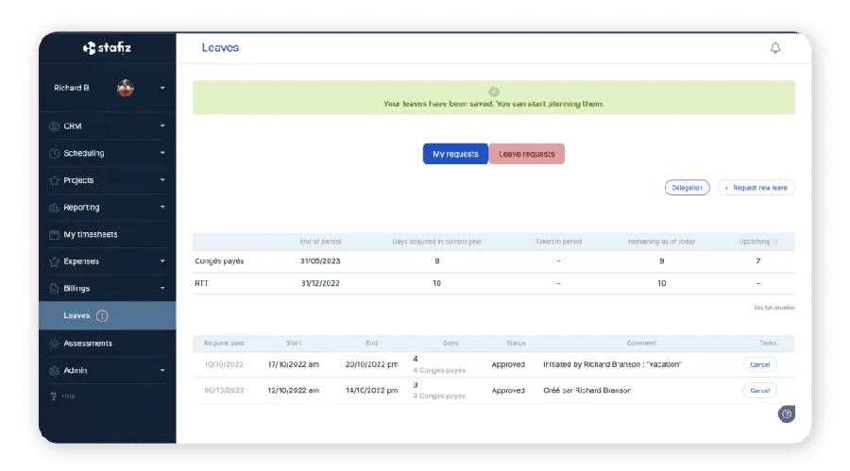Expand the CRM menu arrow
The width and height of the screenshot is (850, 471).
pyautogui.click(x=162, y=126)
